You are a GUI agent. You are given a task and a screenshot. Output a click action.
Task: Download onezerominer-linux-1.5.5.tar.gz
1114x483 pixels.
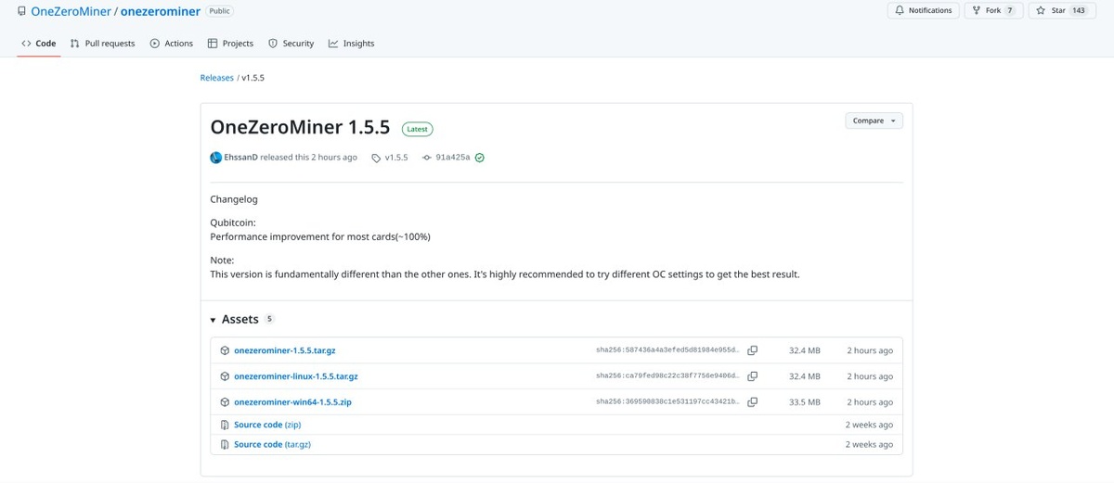pos(296,376)
